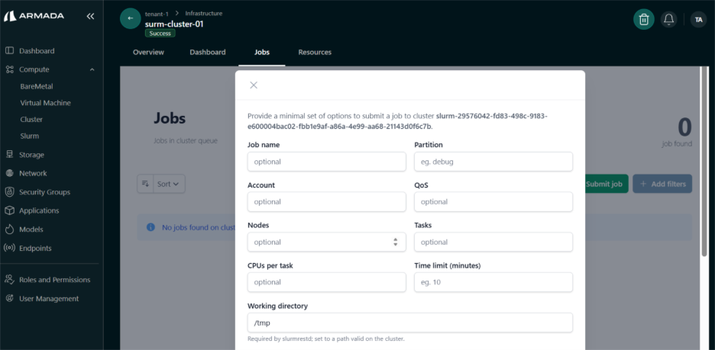Open the Sort dropdown
Screen dimensions: 715x350
[x=170, y=184]
